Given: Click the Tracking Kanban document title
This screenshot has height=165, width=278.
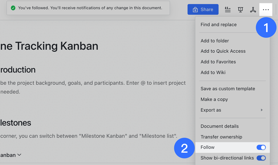Looking at the screenshot, I should 49,46.
